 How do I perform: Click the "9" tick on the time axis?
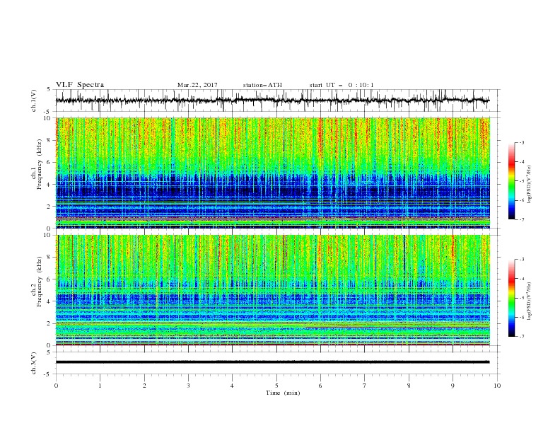[x=453, y=386]
